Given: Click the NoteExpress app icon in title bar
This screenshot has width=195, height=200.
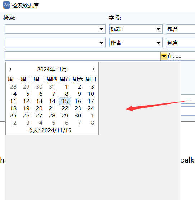Looking at the screenshot, I should click(6, 5).
